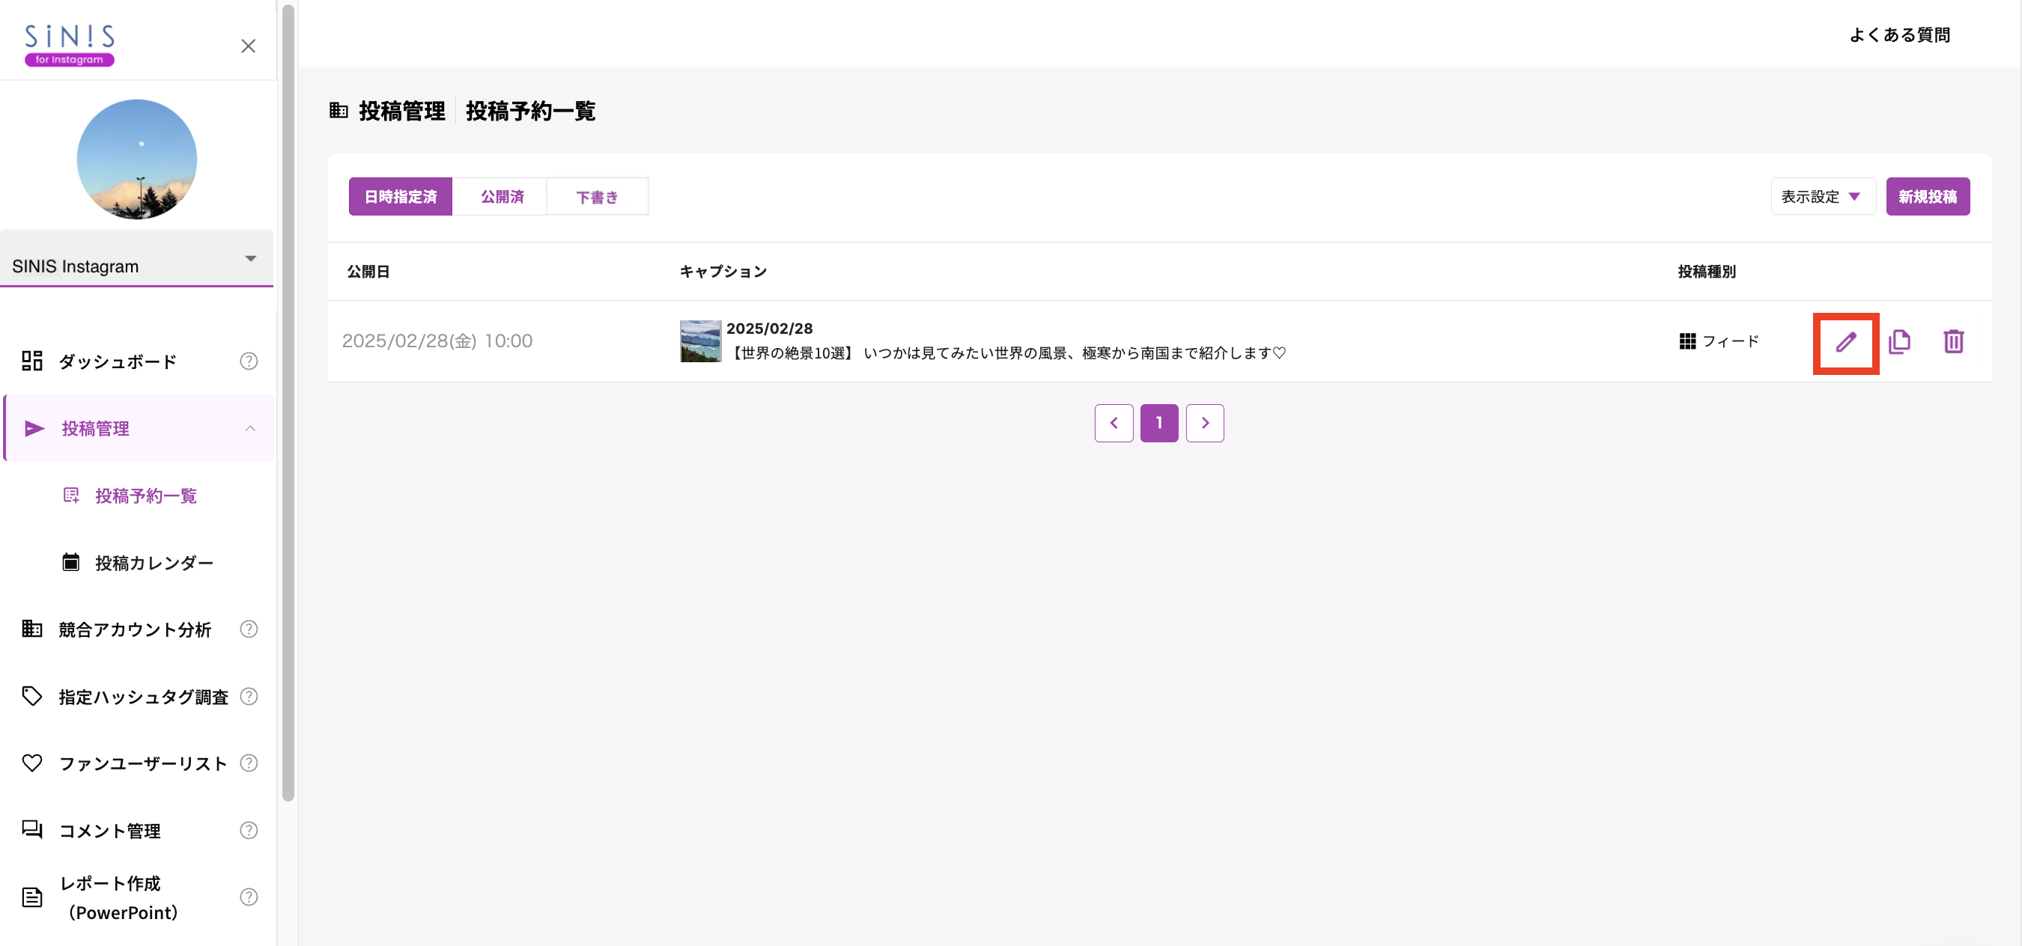The image size is (2022, 946).
Task: Collapse the 投稿管理 section chevron
Action: click(x=250, y=428)
